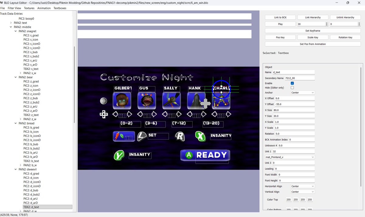Click the grey control stick icon

104,101
